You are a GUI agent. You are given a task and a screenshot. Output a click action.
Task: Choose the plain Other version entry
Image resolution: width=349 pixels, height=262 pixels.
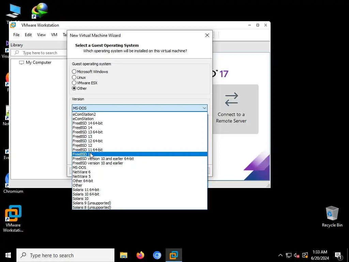(x=139, y=185)
